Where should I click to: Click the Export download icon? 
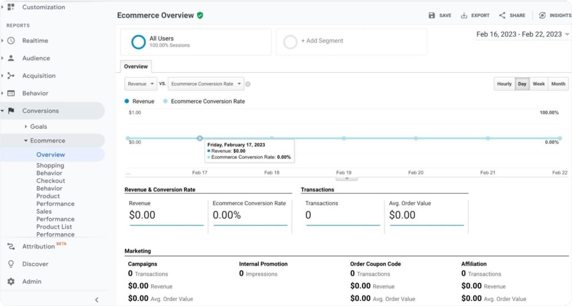tap(464, 16)
